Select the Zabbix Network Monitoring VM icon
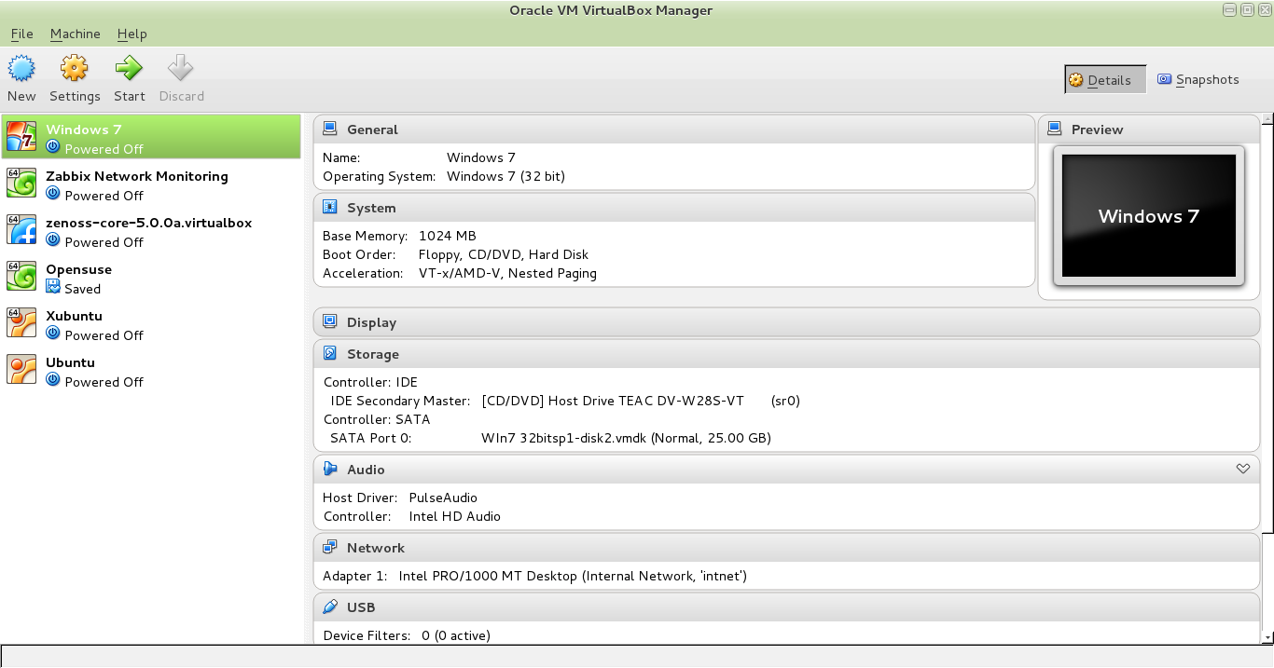This screenshot has height=668, width=1274. pos(21,183)
